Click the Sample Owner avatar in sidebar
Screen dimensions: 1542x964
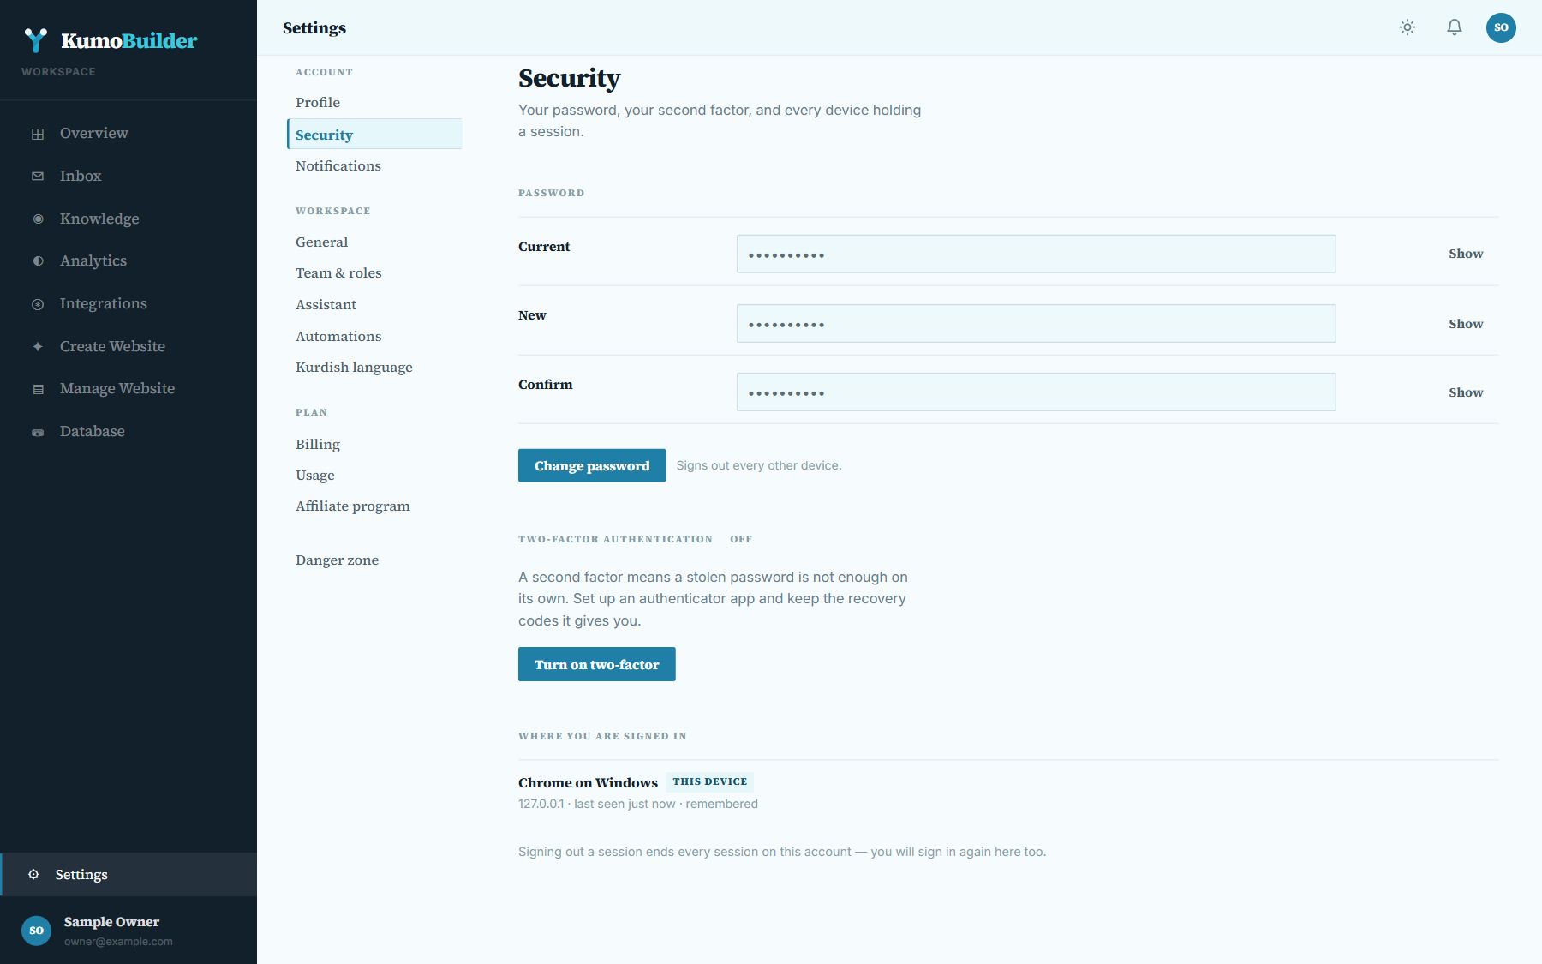pyautogui.click(x=36, y=931)
